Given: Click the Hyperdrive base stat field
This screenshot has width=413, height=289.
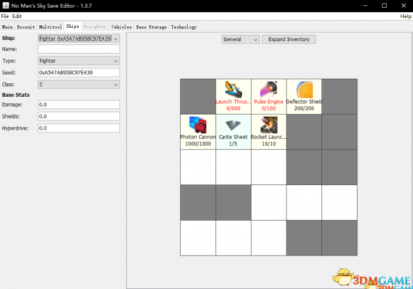Looking at the screenshot, I should pyautogui.click(x=79, y=128).
